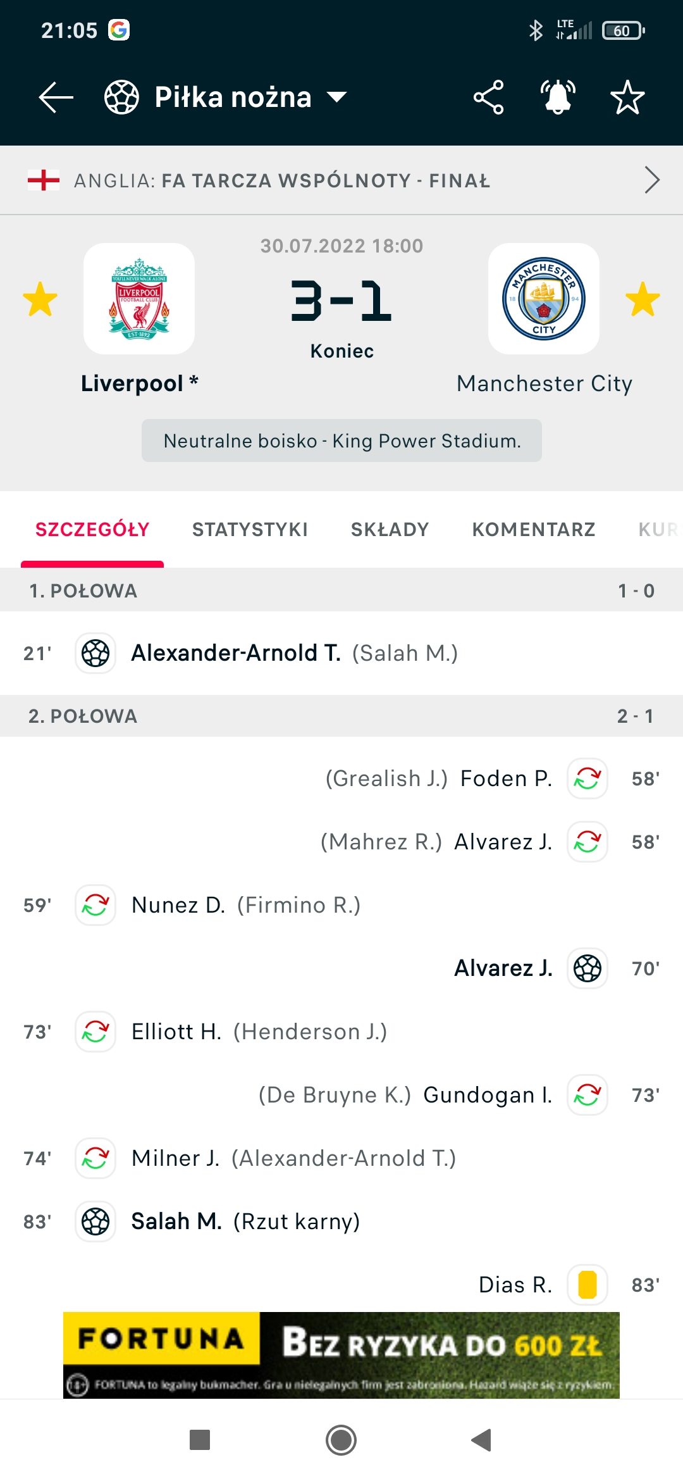Tap the yellow card icon next to Dias R.
The image size is (683, 1481).
(x=586, y=1287)
